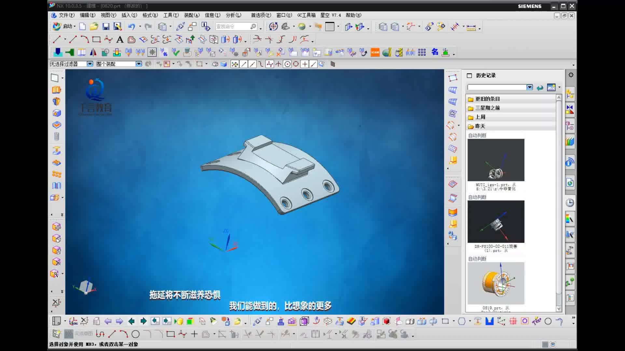Scroll down in 历史记录 panel

559,309
